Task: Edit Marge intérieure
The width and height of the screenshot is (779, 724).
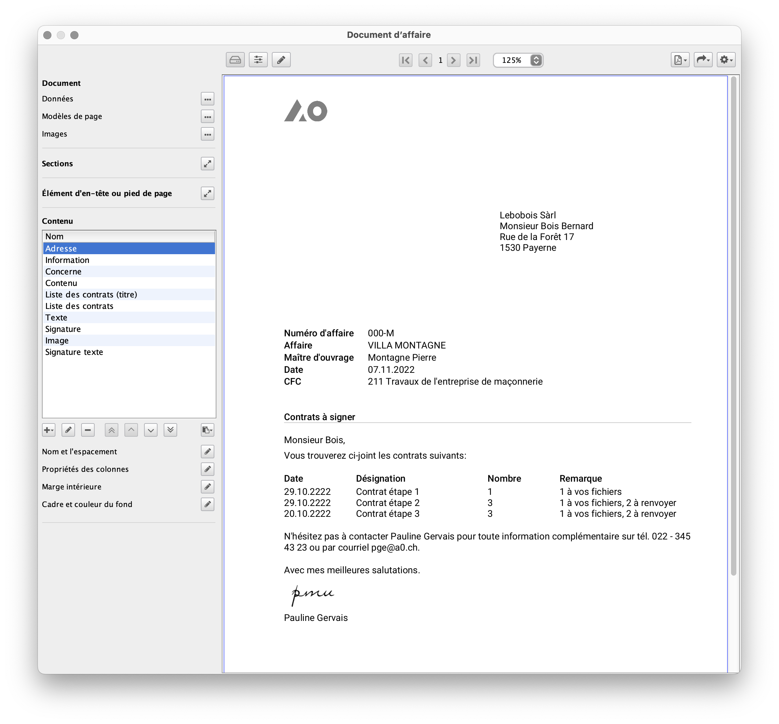Action: [208, 487]
